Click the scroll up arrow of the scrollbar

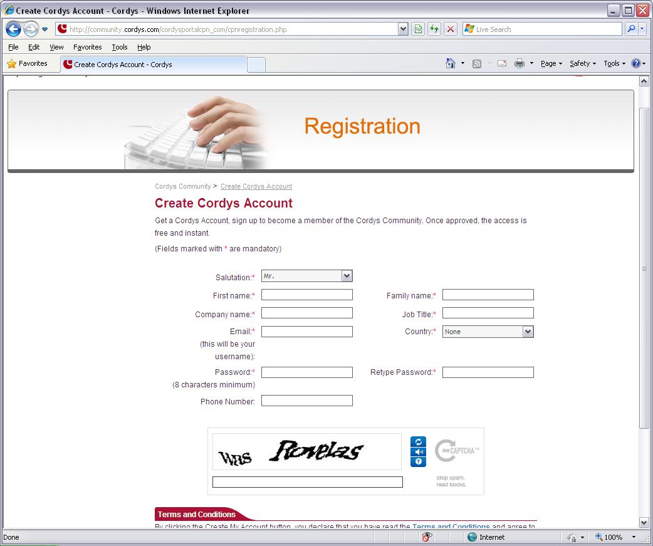click(644, 81)
